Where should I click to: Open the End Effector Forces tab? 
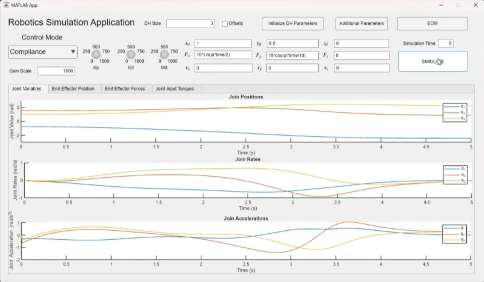(125, 89)
